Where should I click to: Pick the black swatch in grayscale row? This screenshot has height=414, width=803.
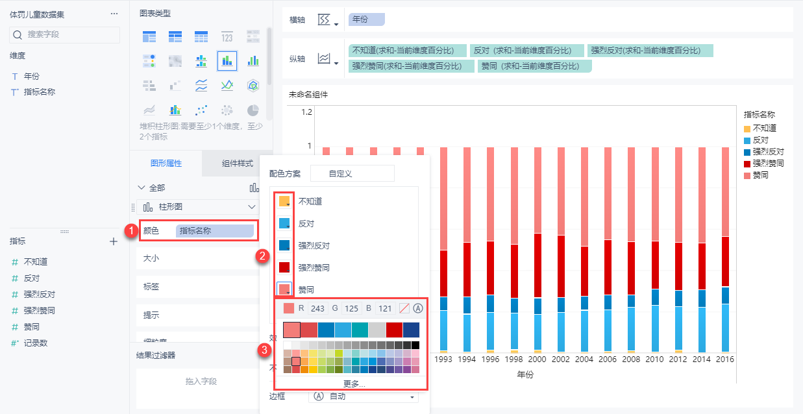coord(415,345)
